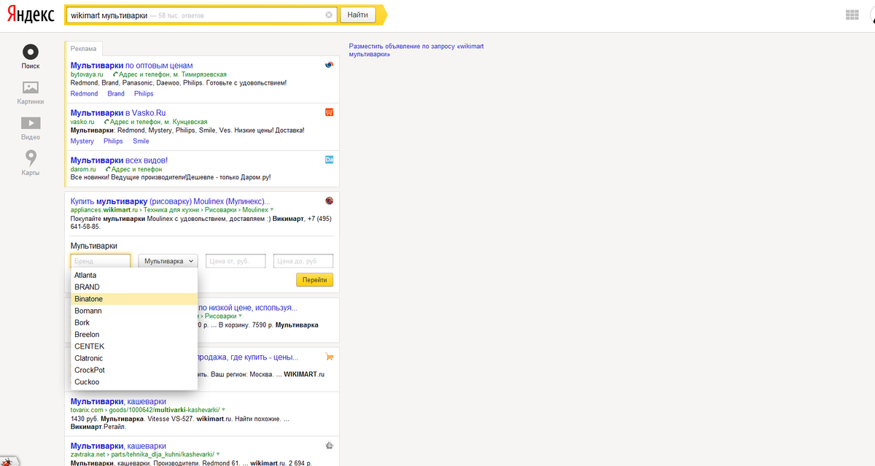Click the darom.ru ad favicon
The height and width of the screenshot is (466, 875).
coord(330,160)
